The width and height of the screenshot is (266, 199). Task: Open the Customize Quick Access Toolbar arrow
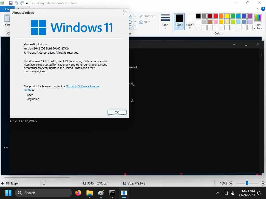27,3
